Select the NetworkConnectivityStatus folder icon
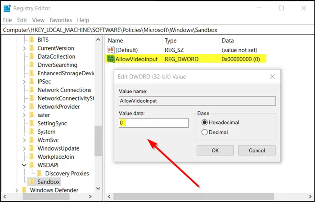Viewport: 315px width, 202px height. pos(32,98)
